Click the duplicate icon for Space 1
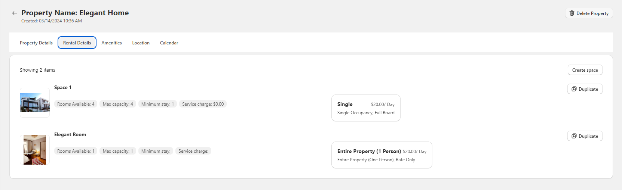The width and height of the screenshot is (622, 190). click(574, 89)
